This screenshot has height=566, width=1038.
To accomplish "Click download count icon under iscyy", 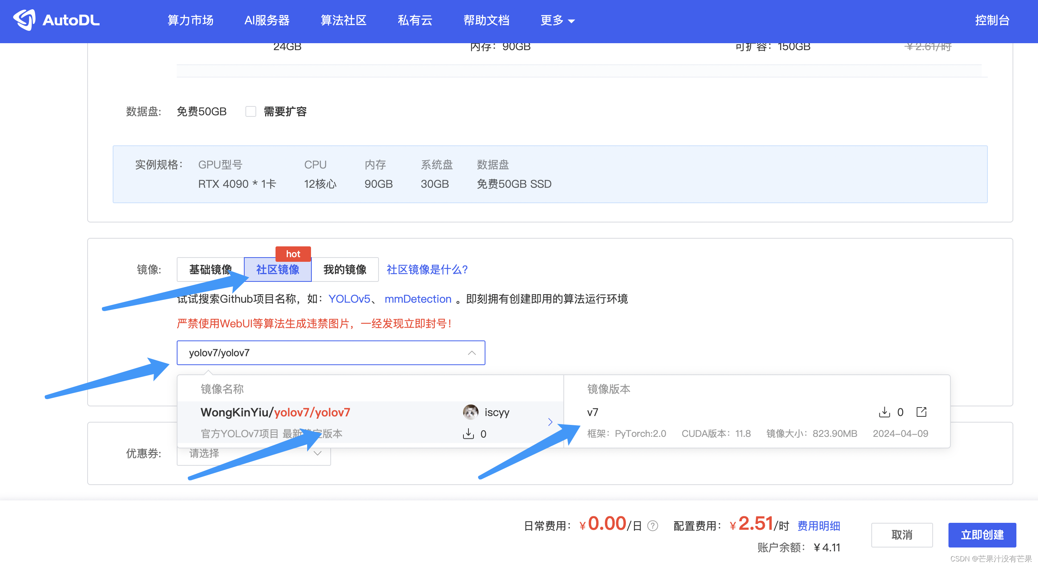I will (468, 433).
